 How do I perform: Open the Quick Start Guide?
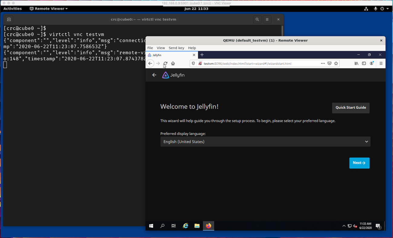coord(351,108)
